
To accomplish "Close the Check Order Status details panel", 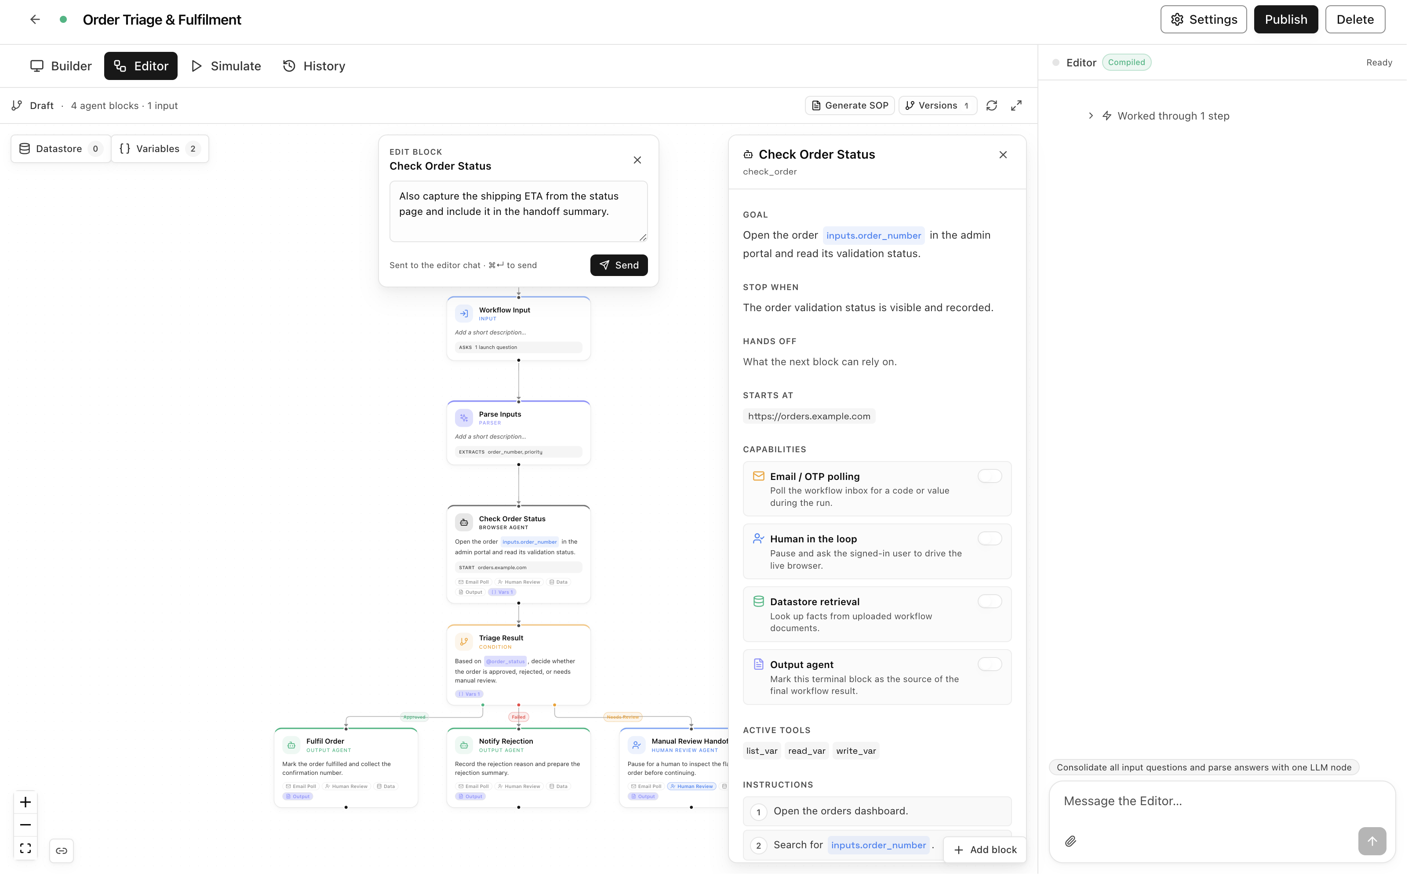I will [1006, 155].
